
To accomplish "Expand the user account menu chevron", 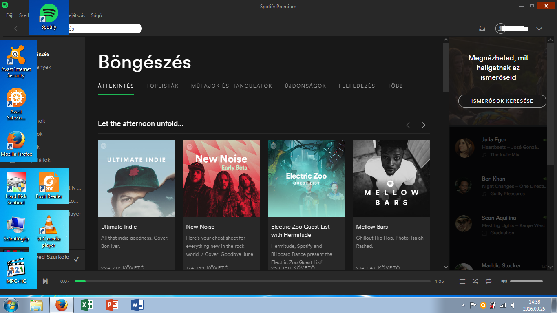I will coord(539,29).
